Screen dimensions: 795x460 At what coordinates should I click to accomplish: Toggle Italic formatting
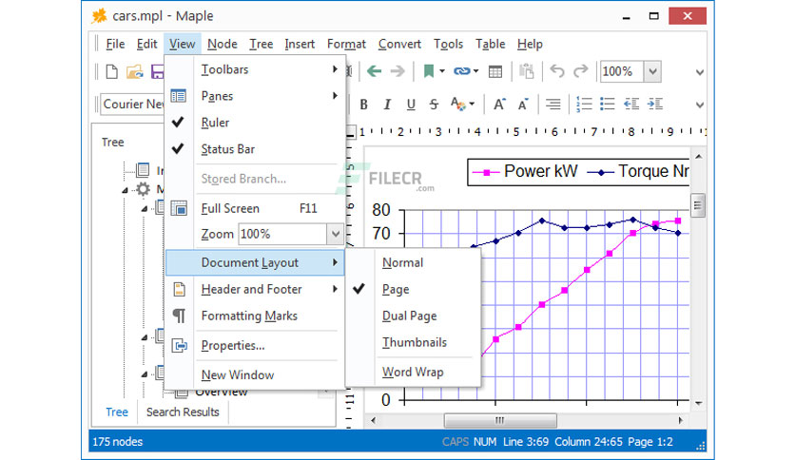click(387, 105)
